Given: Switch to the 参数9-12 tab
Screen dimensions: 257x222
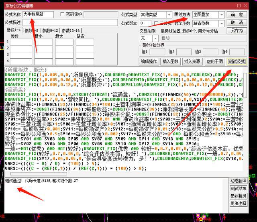Looking at the screenshot, I should pos(50,31).
